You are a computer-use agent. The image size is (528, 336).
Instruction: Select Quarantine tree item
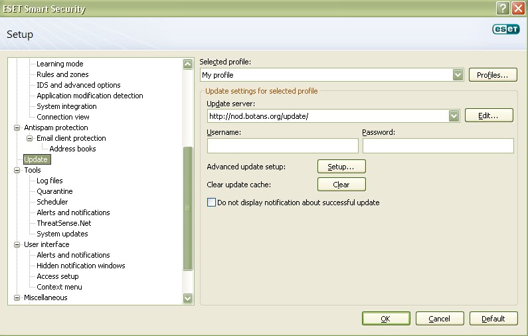click(x=54, y=191)
